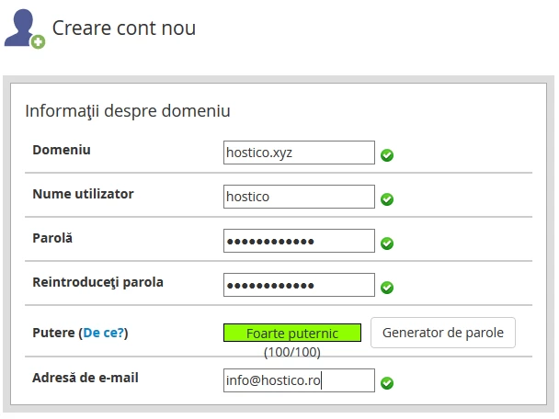Click green checkmark beside Nume utilizator field
Image resolution: width=559 pixels, height=419 pixels.
(387, 199)
